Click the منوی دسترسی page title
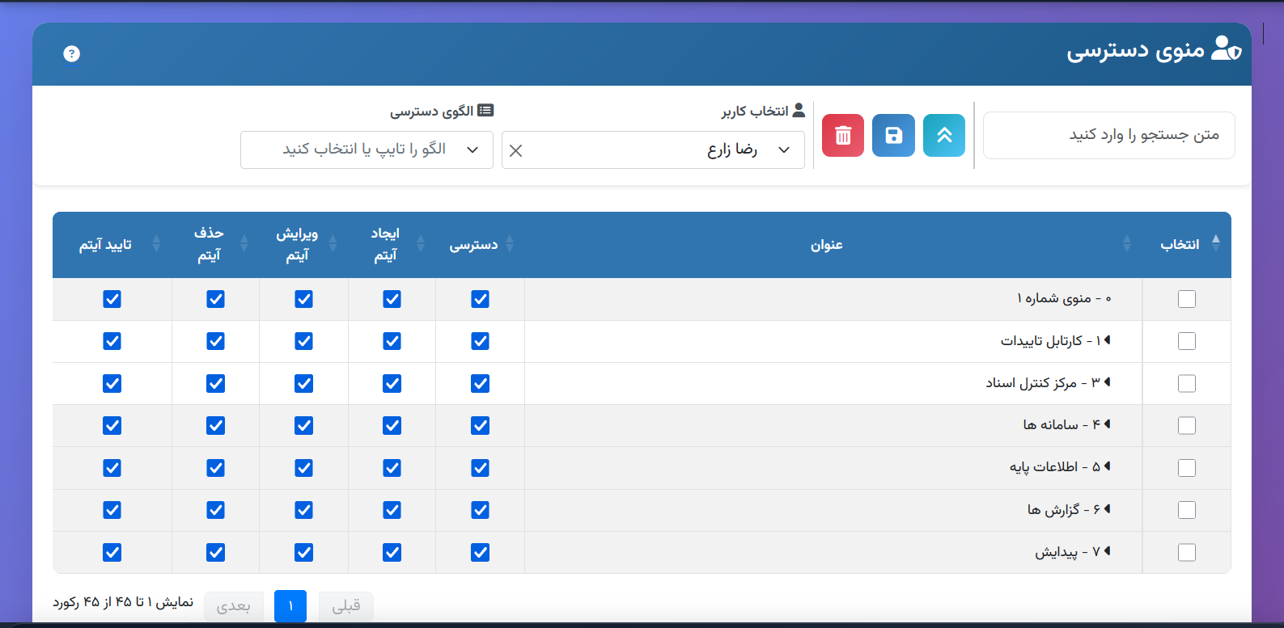Image resolution: width=1284 pixels, height=628 pixels. pyautogui.click(x=1136, y=50)
